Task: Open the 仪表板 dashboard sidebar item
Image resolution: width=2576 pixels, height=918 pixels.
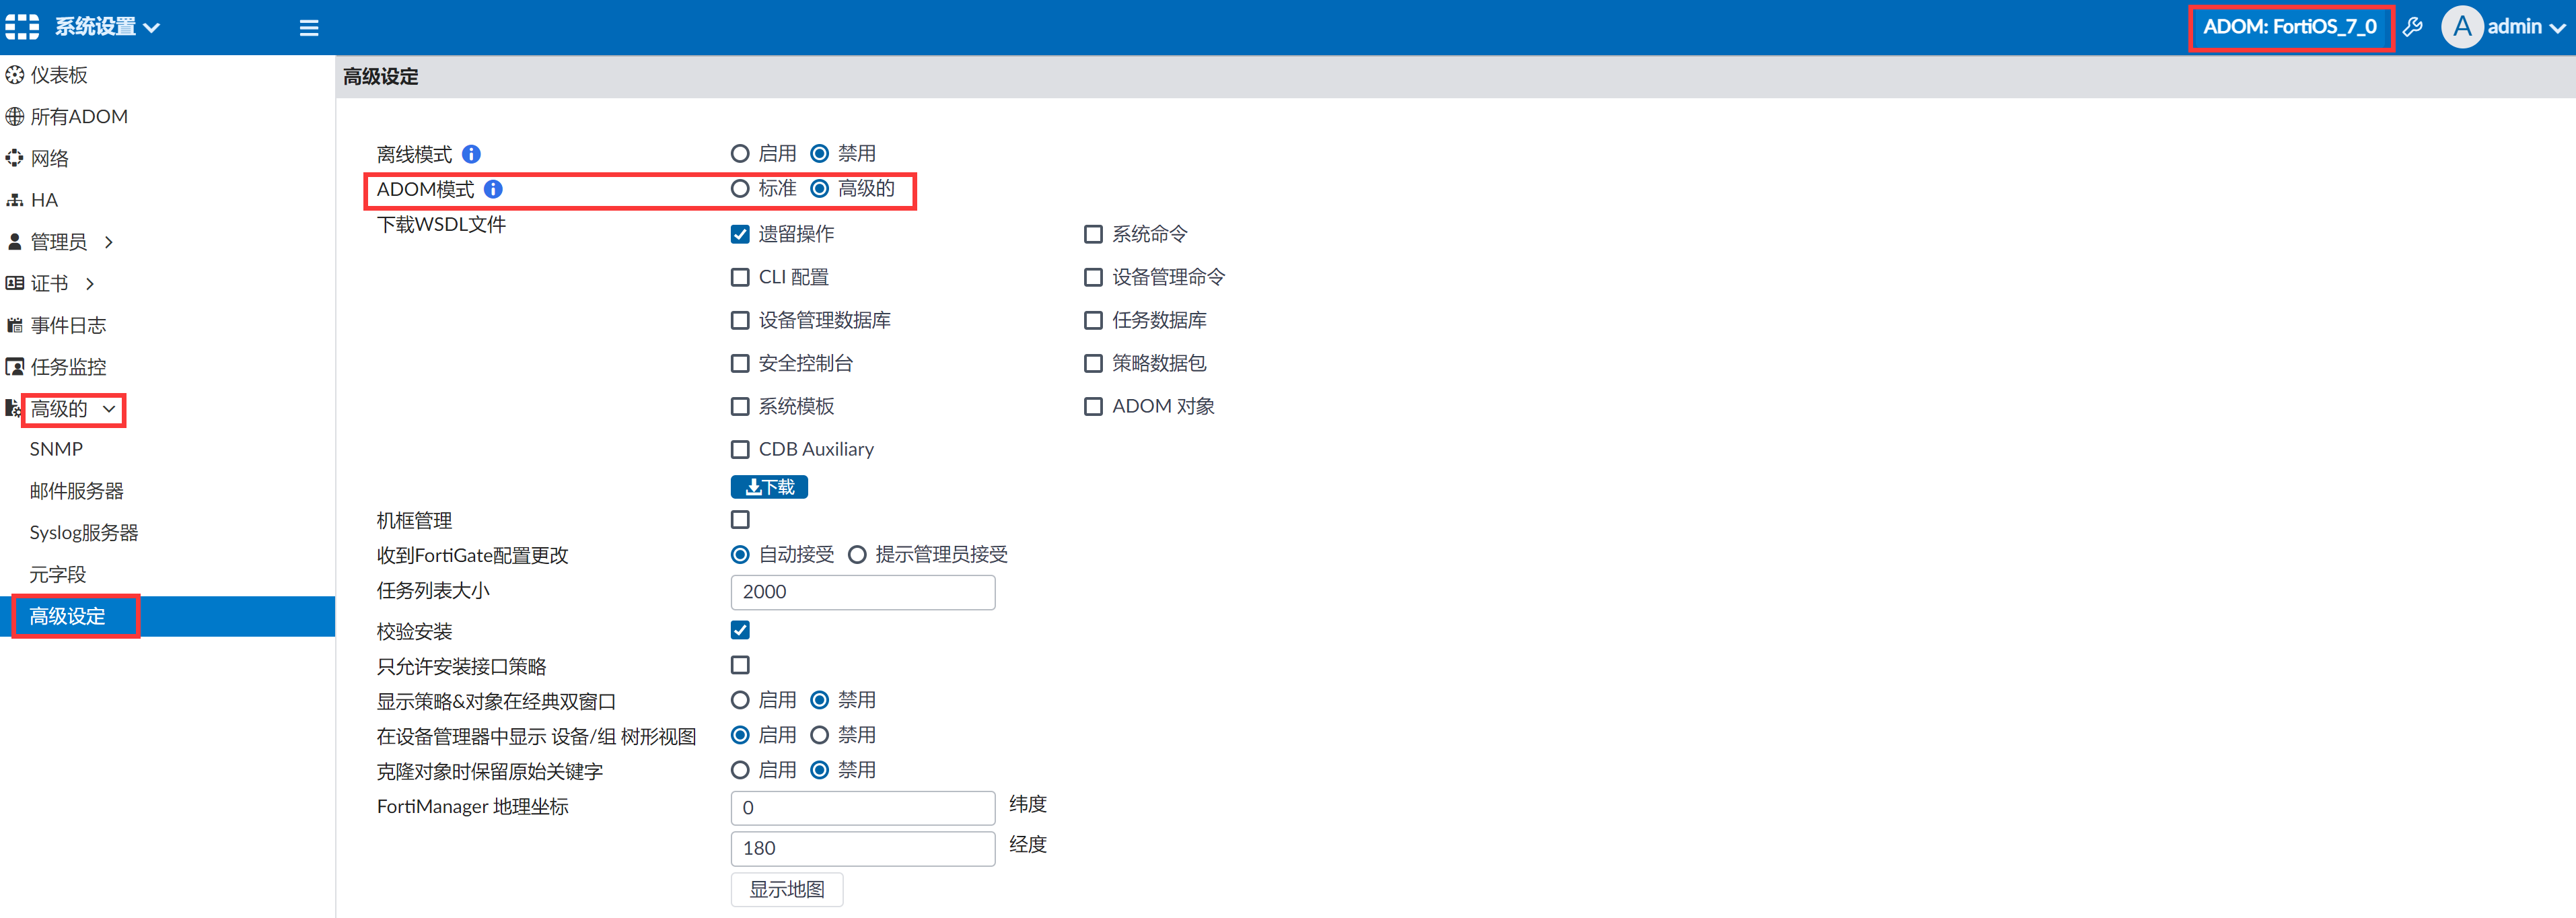Action: tap(59, 75)
